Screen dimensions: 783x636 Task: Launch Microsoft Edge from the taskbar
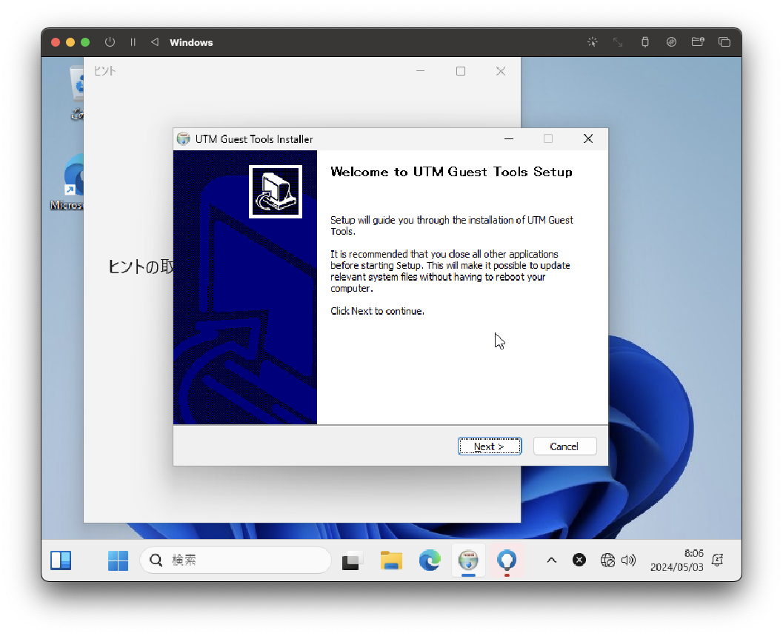430,560
